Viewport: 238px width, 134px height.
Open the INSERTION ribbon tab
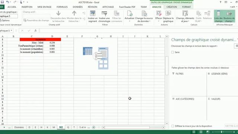(x=27, y=7)
